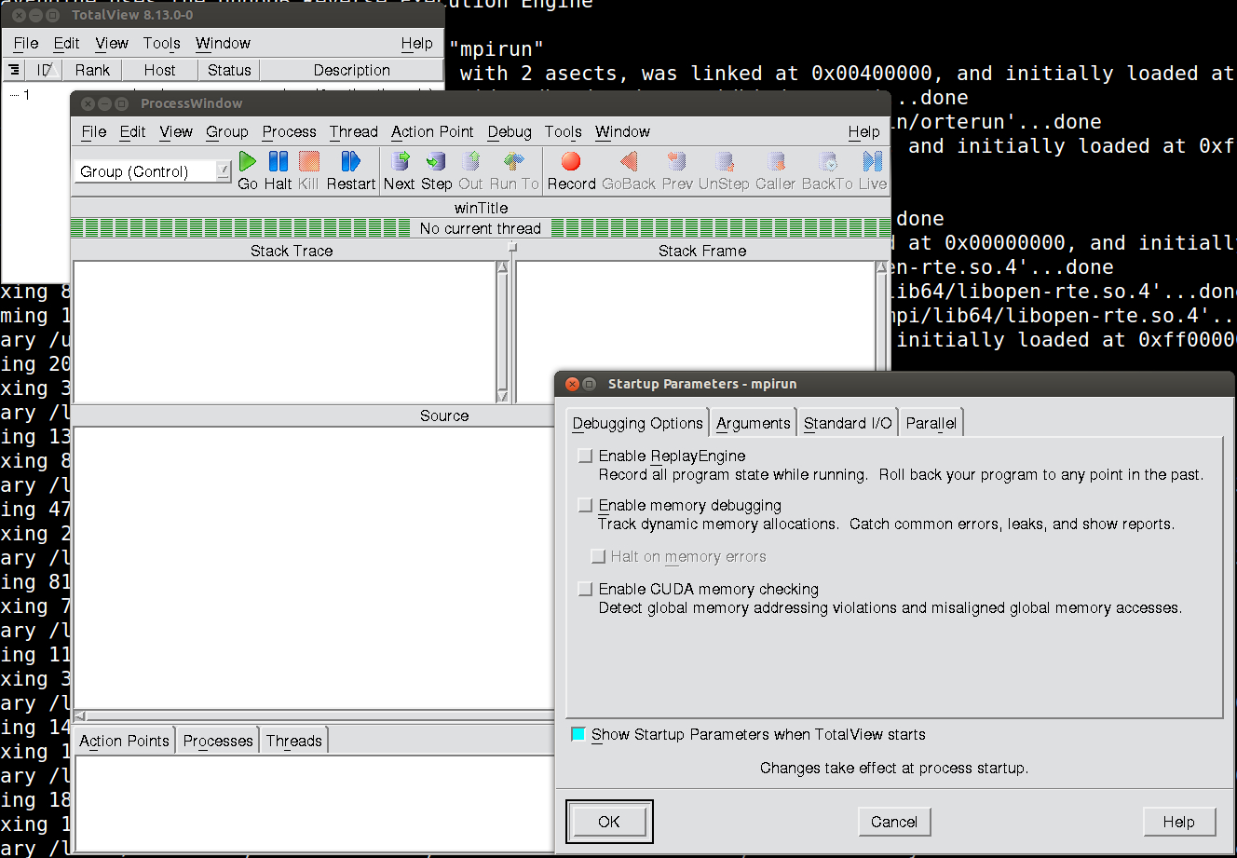Sort by Status column header
Image resolution: width=1237 pixels, height=858 pixels.
point(229,70)
